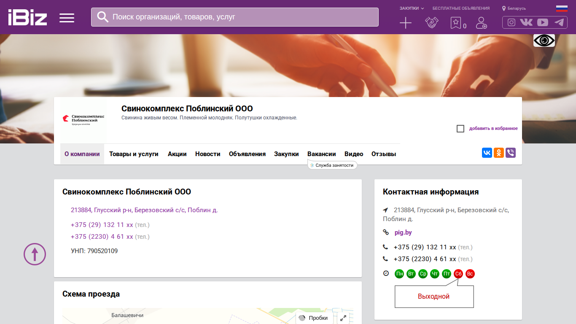The height and width of the screenshot is (324, 576).
Task: Open the Беларусь location selector
Action: (x=514, y=8)
